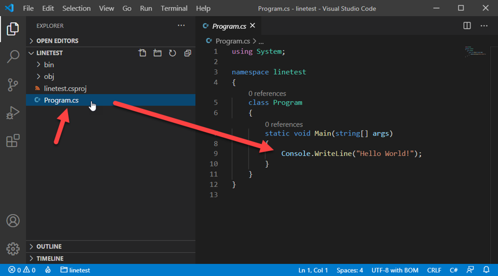Open the Selection menu
This screenshot has width=498, height=276.
76,8
